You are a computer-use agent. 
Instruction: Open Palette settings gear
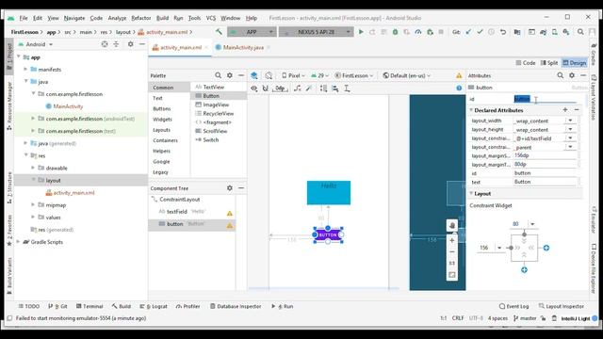click(x=230, y=75)
